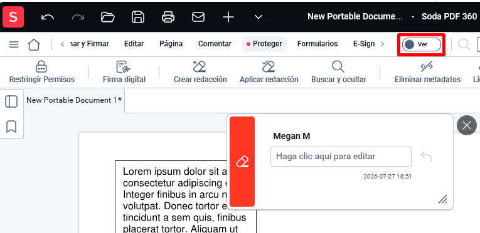Save the document using diskette icon
Image resolution: width=480 pixels, height=233 pixels.
pyautogui.click(x=138, y=17)
